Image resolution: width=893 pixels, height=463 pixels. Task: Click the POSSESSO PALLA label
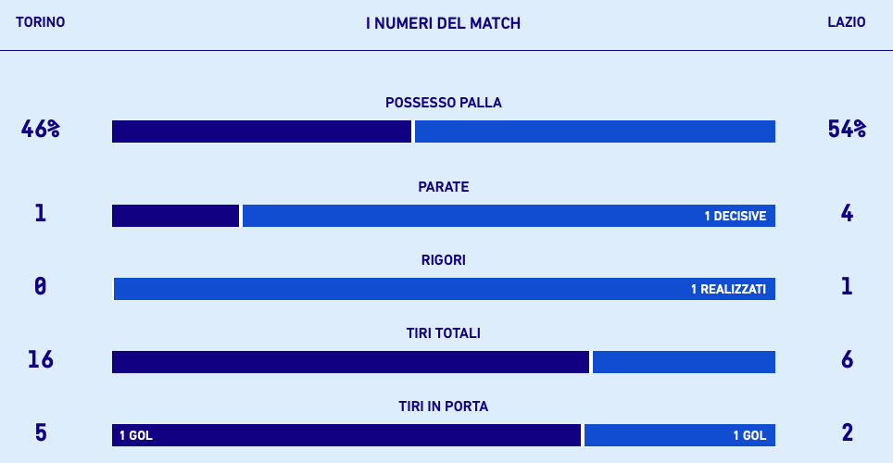[x=443, y=103]
